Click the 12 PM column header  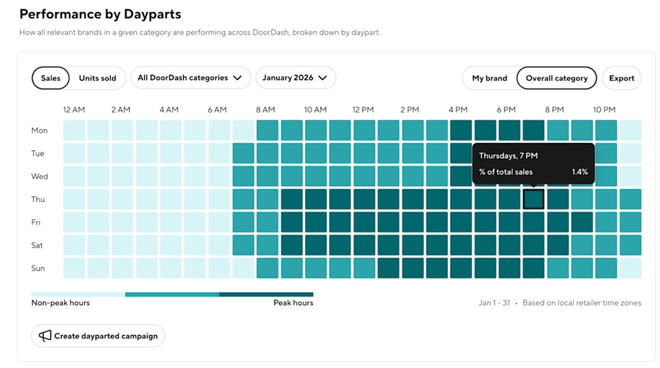coord(362,109)
